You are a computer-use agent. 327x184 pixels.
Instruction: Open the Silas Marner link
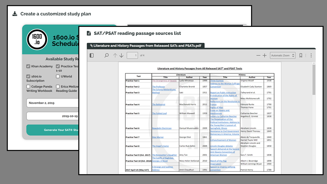pyautogui.click(x=158, y=137)
